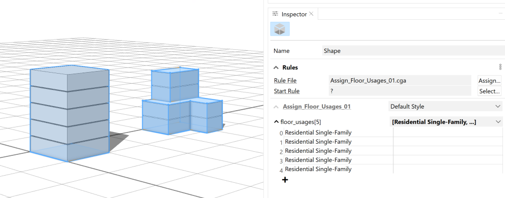Screen dimensions: 505x198
Task: Click the shape cube icon in Inspector
Action: tap(280, 29)
